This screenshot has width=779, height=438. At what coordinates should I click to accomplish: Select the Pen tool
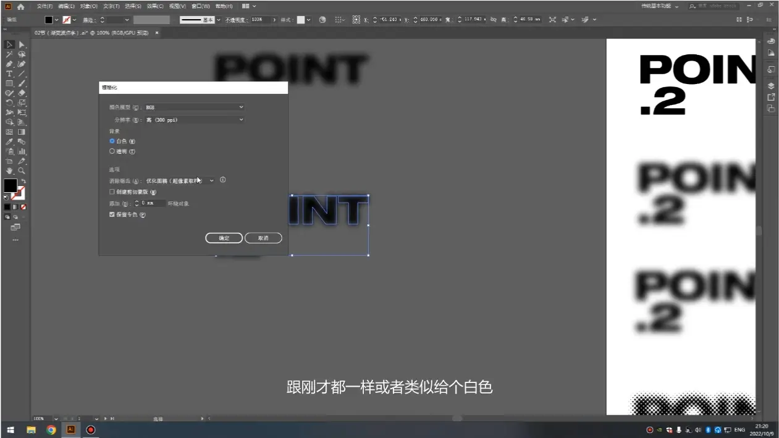point(9,64)
